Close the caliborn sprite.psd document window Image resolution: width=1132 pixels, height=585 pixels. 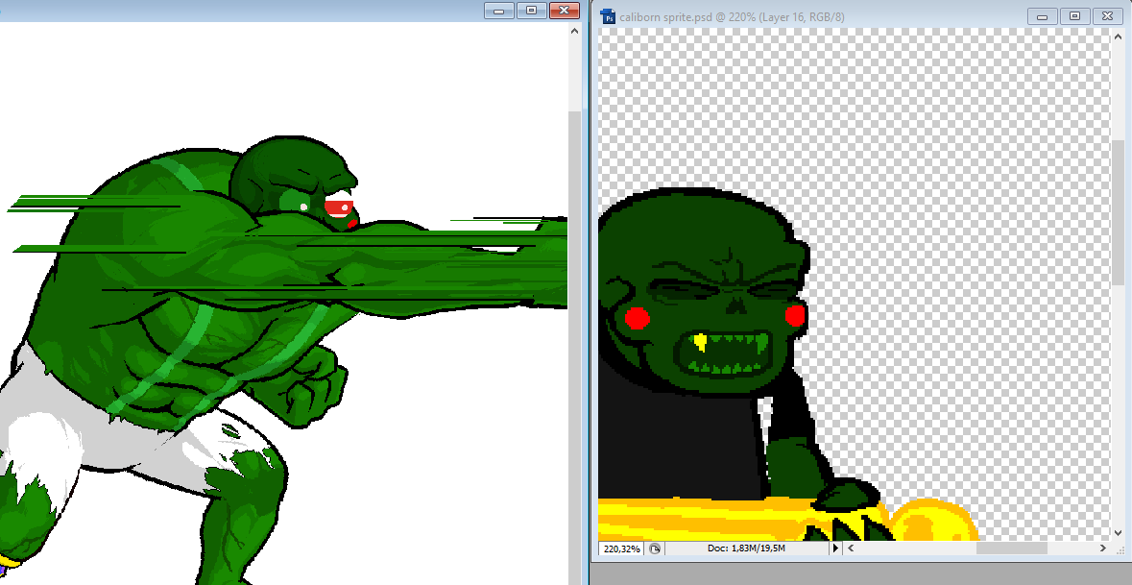pyautogui.click(x=1107, y=16)
